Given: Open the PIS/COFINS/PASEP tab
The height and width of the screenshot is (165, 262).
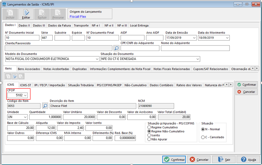Looking at the screenshot, I should point(109,85).
